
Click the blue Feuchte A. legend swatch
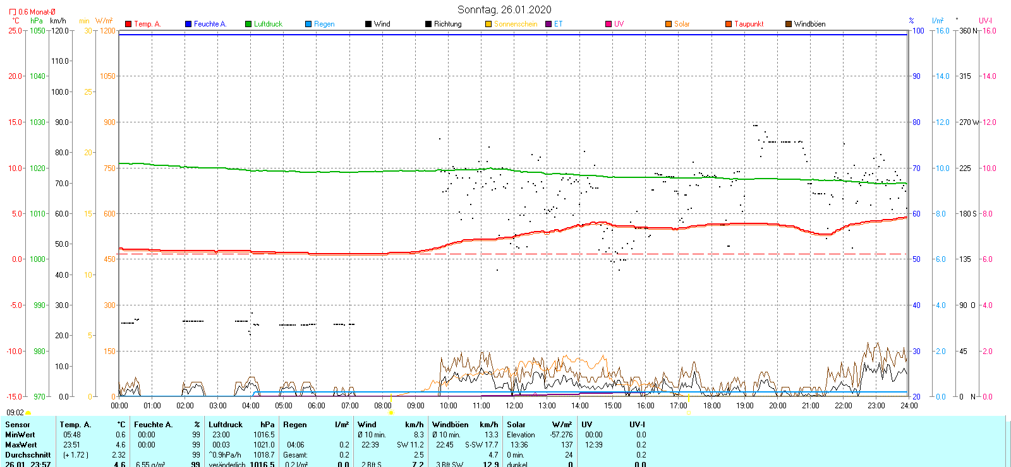pos(188,24)
